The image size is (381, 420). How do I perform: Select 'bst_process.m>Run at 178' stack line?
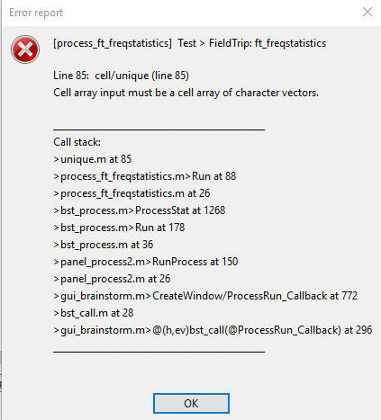click(119, 228)
